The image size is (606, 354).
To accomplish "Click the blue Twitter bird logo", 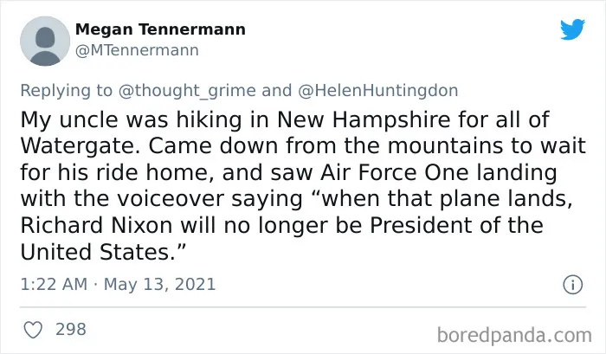I will pyautogui.click(x=572, y=29).
